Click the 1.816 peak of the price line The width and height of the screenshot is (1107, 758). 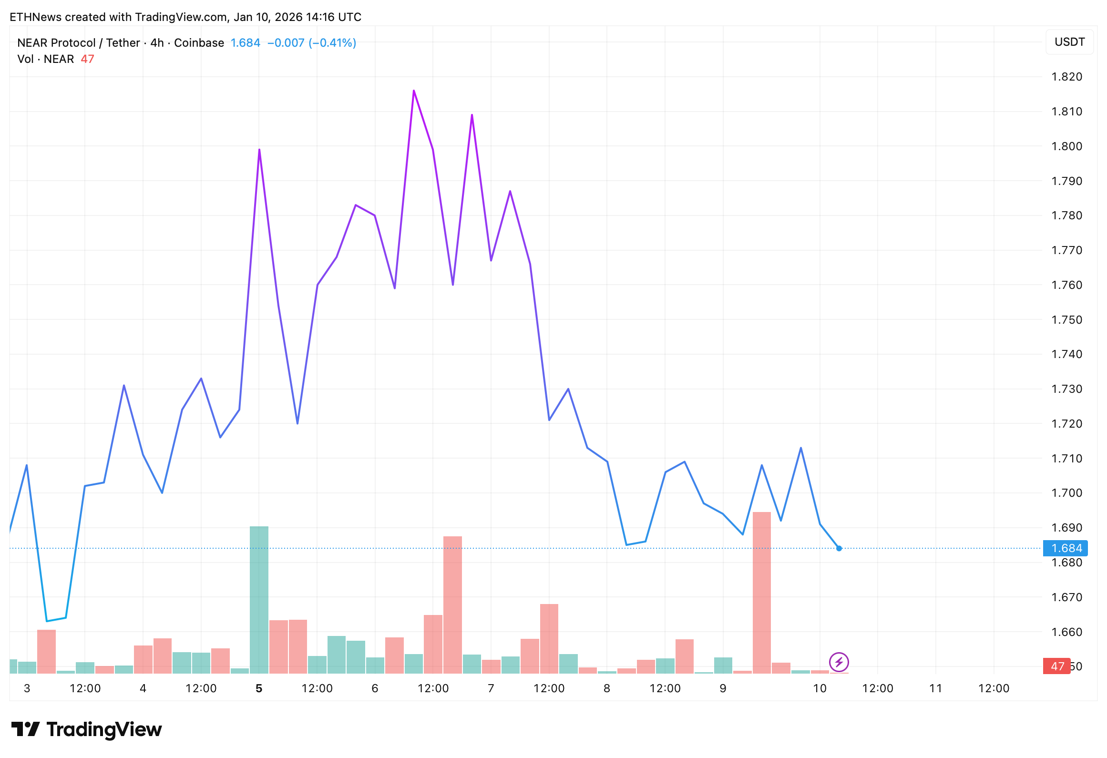pos(414,91)
